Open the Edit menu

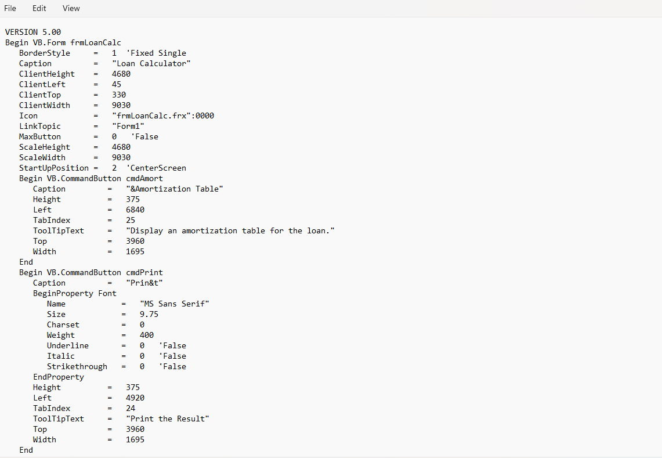[x=39, y=8]
